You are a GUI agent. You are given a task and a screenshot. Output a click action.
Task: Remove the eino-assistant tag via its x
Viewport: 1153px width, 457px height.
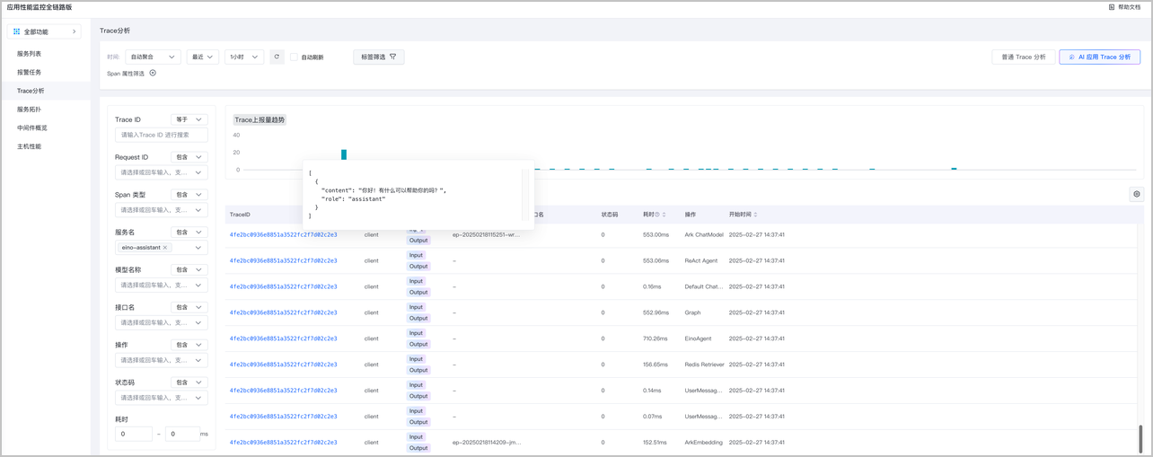[165, 247]
